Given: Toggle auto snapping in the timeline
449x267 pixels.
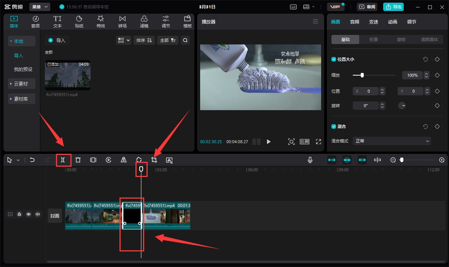Looking at the screenshot, I should pos(347,160).
